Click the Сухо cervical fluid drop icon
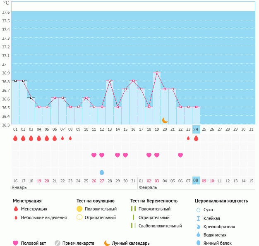 [x=199, y=210]
